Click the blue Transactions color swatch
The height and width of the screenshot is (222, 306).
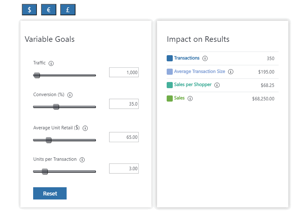pyautogui.click(x=169, y=58)
